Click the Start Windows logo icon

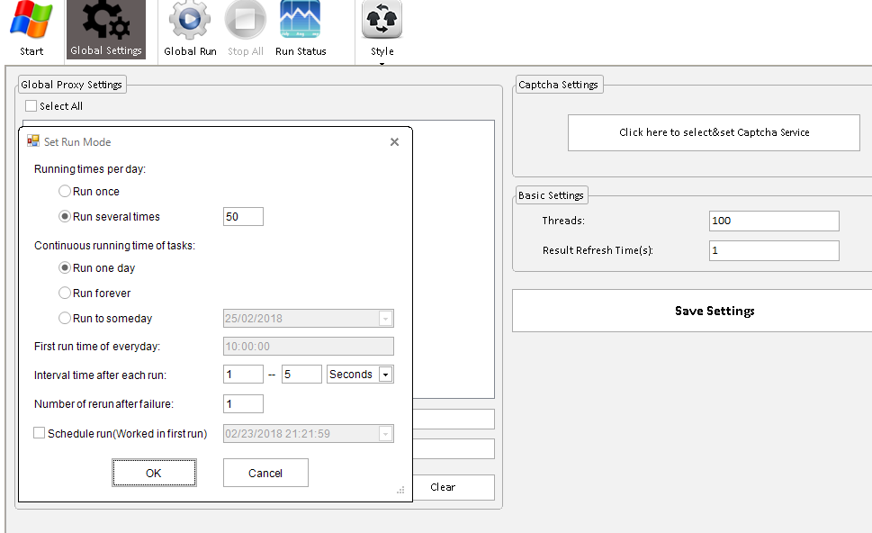(31, 22)
